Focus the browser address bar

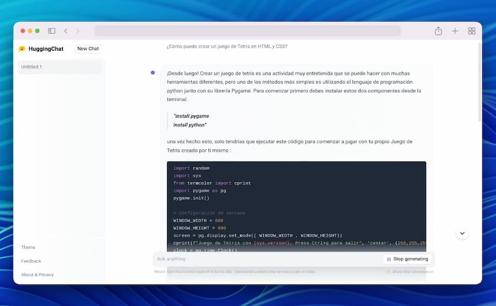click(x=247, y=31)
